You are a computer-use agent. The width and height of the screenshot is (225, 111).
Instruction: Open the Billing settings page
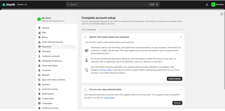click(57, 37)
